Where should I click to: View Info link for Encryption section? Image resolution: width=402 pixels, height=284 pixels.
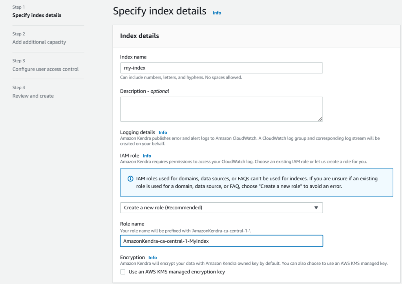(x=152, y=258)
